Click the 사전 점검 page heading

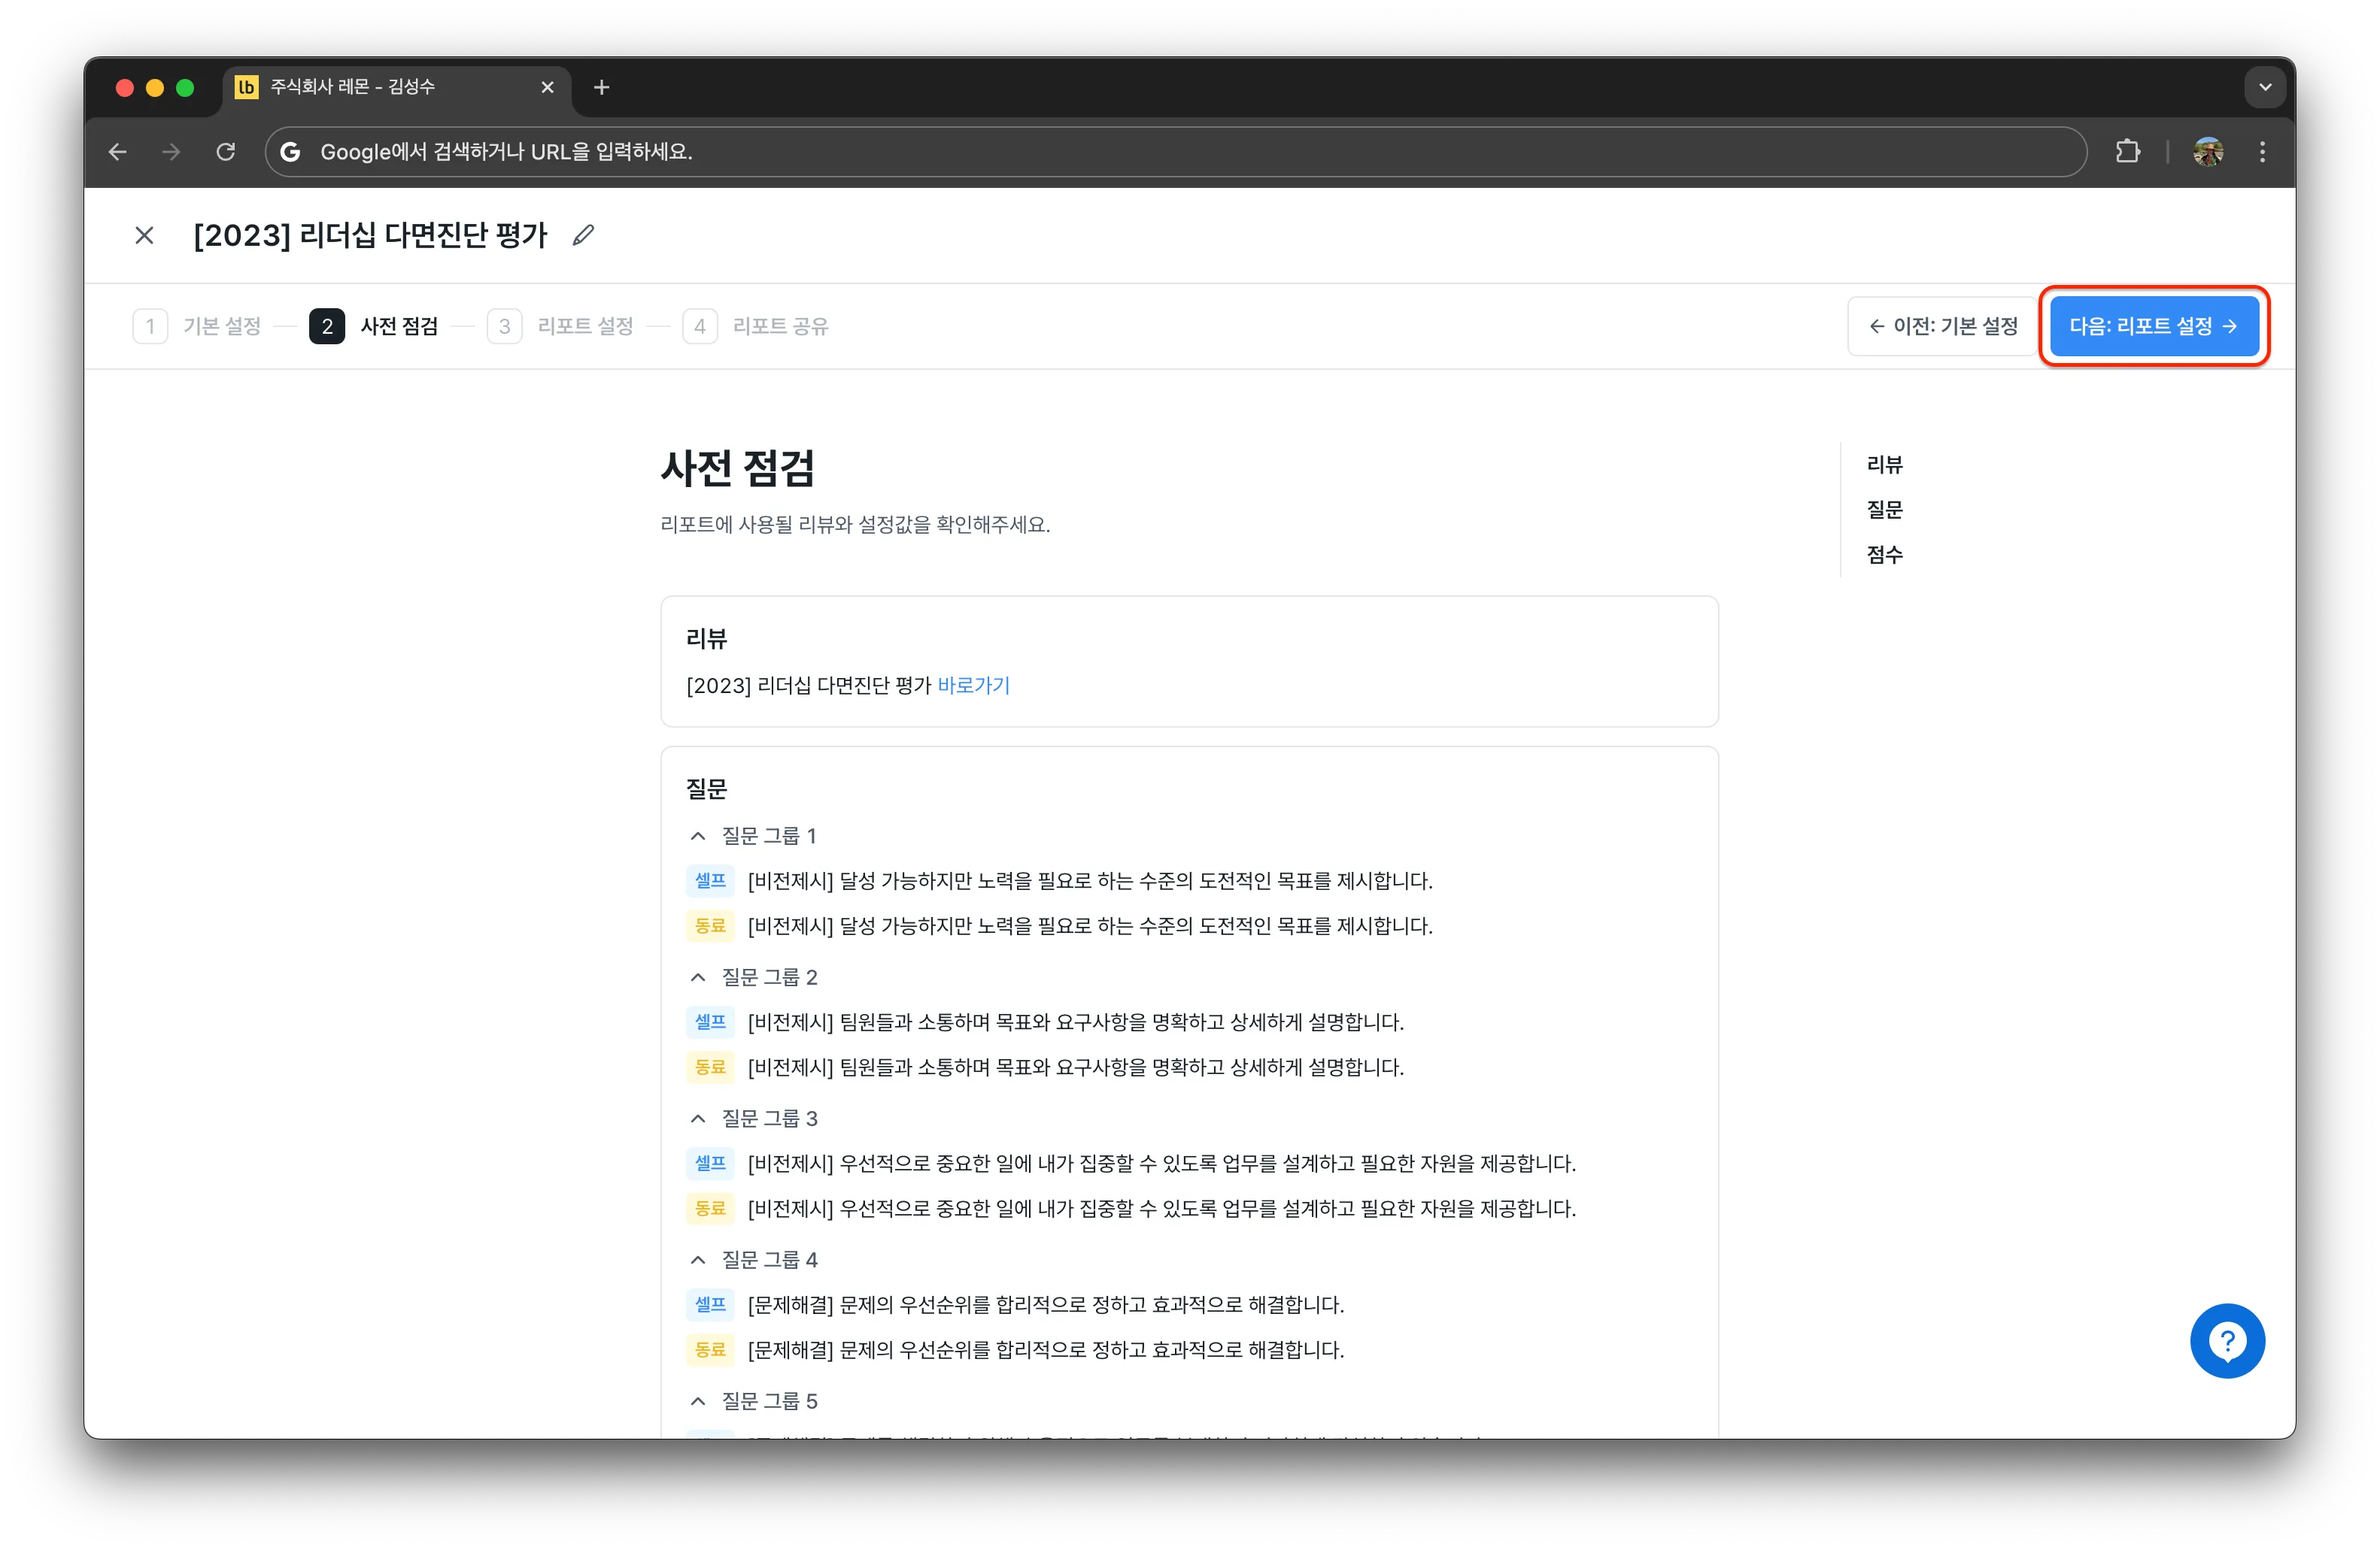click(x=738, y=468)
